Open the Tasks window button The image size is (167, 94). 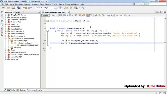[11, 90]
